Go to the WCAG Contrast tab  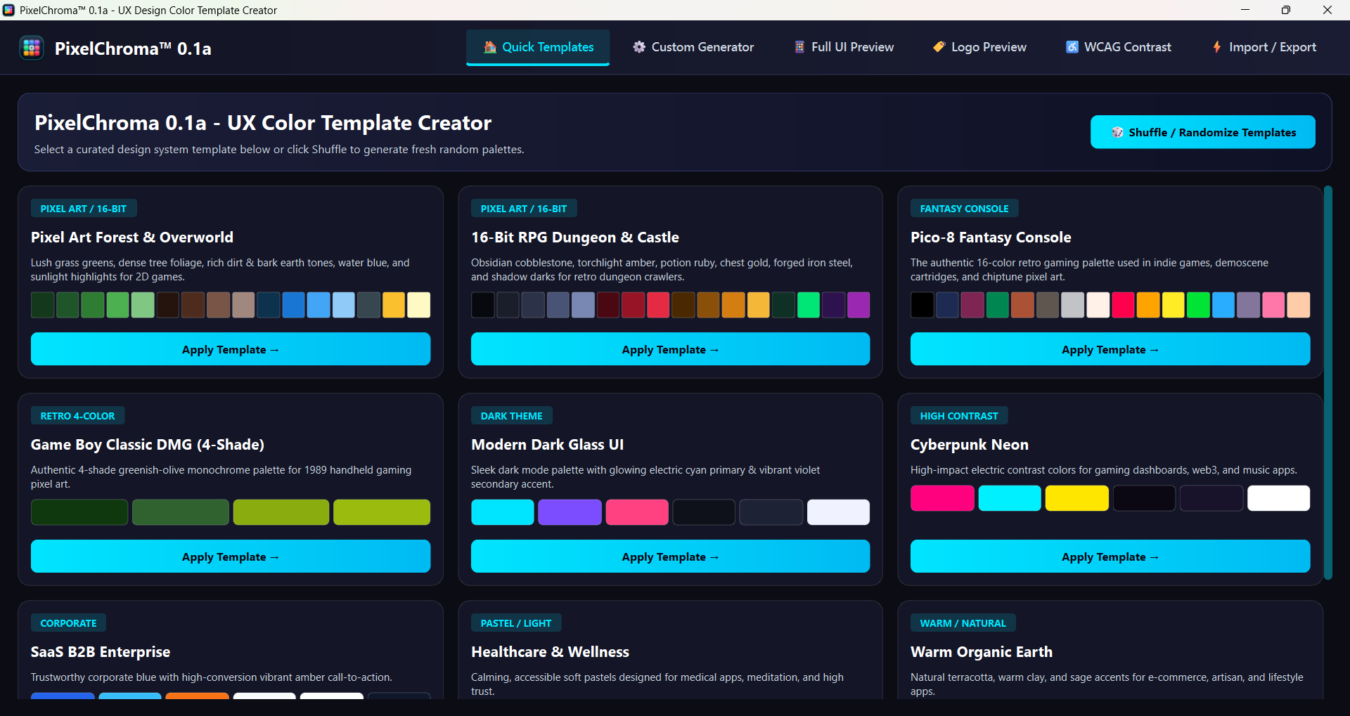(x=1119, y=47)
